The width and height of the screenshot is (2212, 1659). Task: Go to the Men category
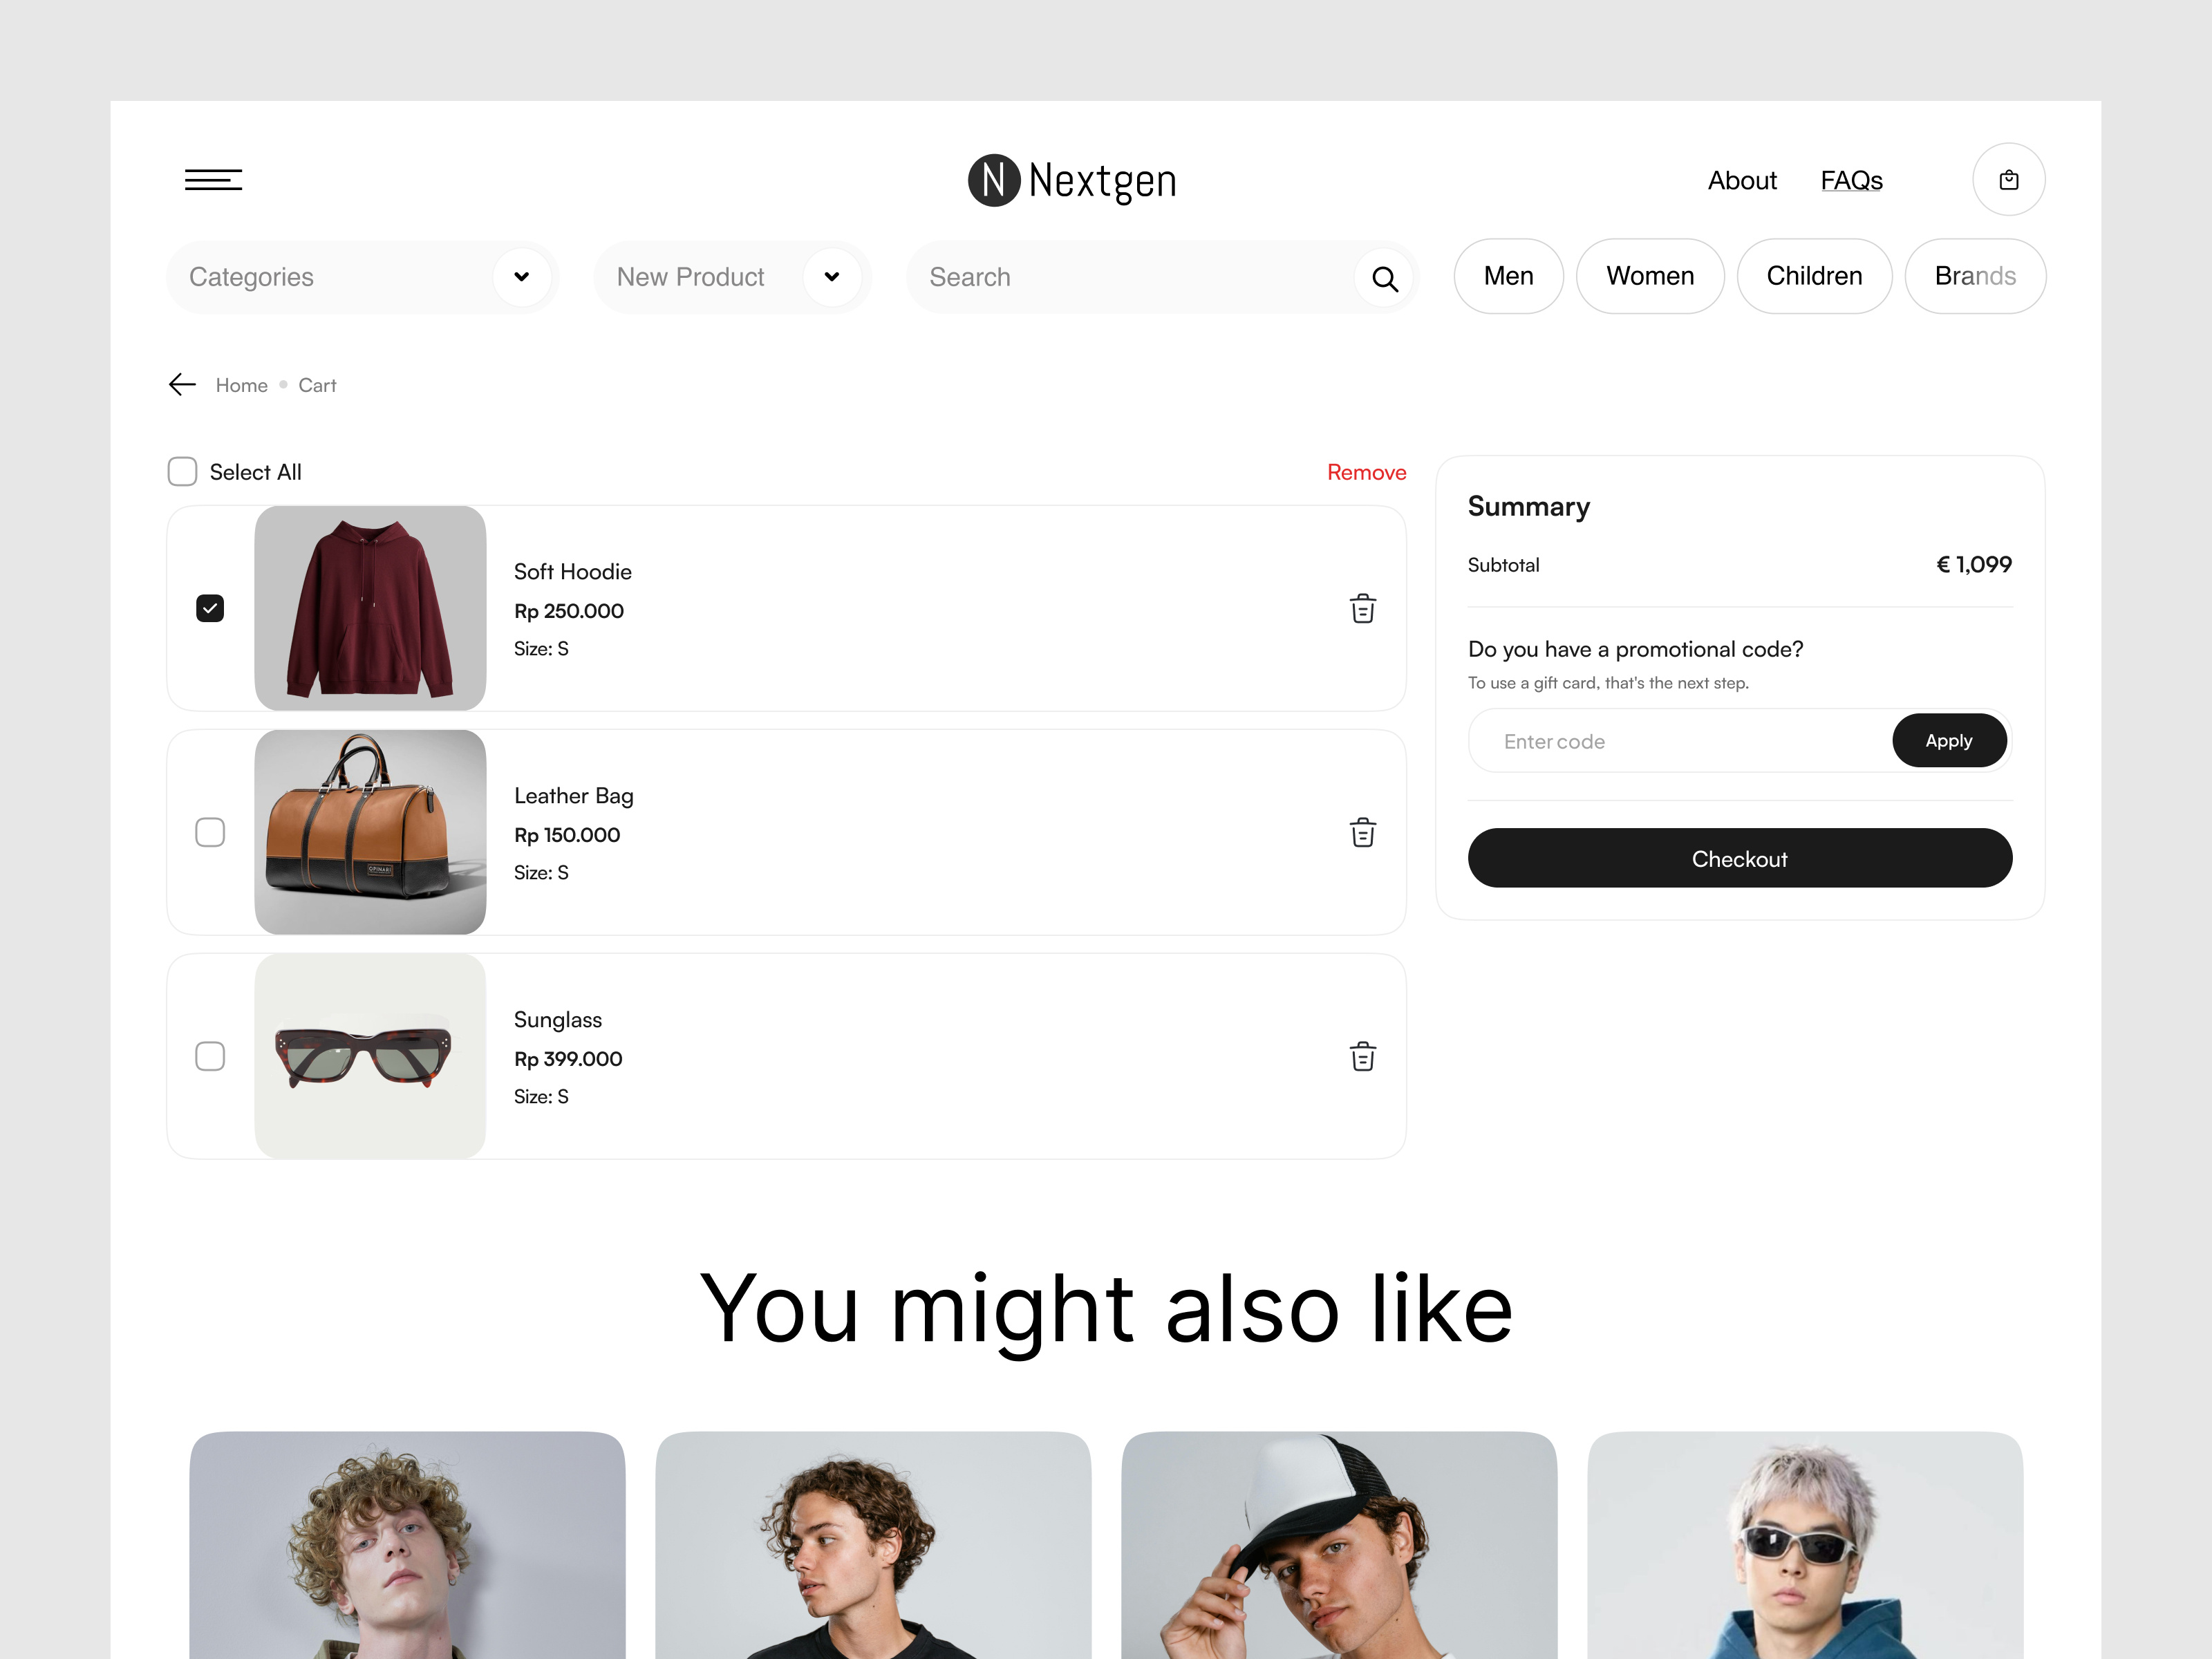(x=1508, y=276)
